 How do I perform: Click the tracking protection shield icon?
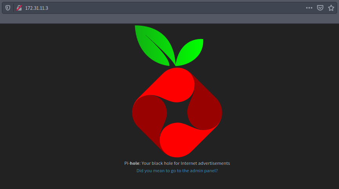click(8, 8)
